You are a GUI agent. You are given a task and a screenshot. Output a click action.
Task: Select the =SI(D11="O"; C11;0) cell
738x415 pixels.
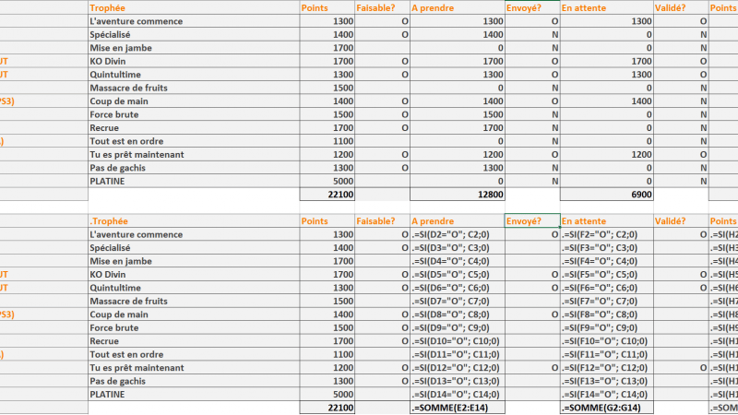coord(458,354)
